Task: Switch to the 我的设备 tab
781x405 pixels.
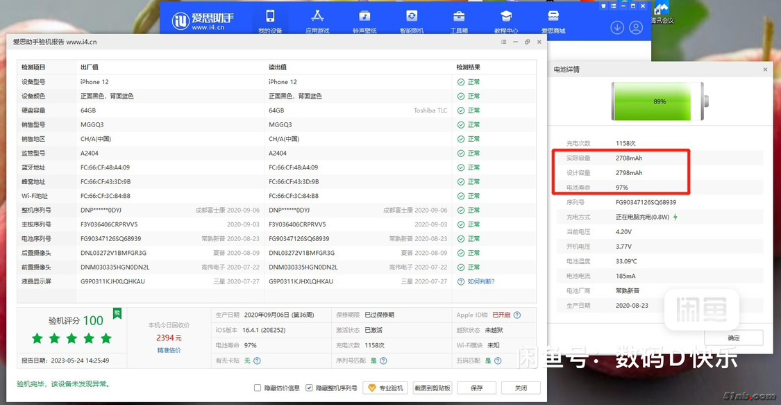Action: click(270, 20)
